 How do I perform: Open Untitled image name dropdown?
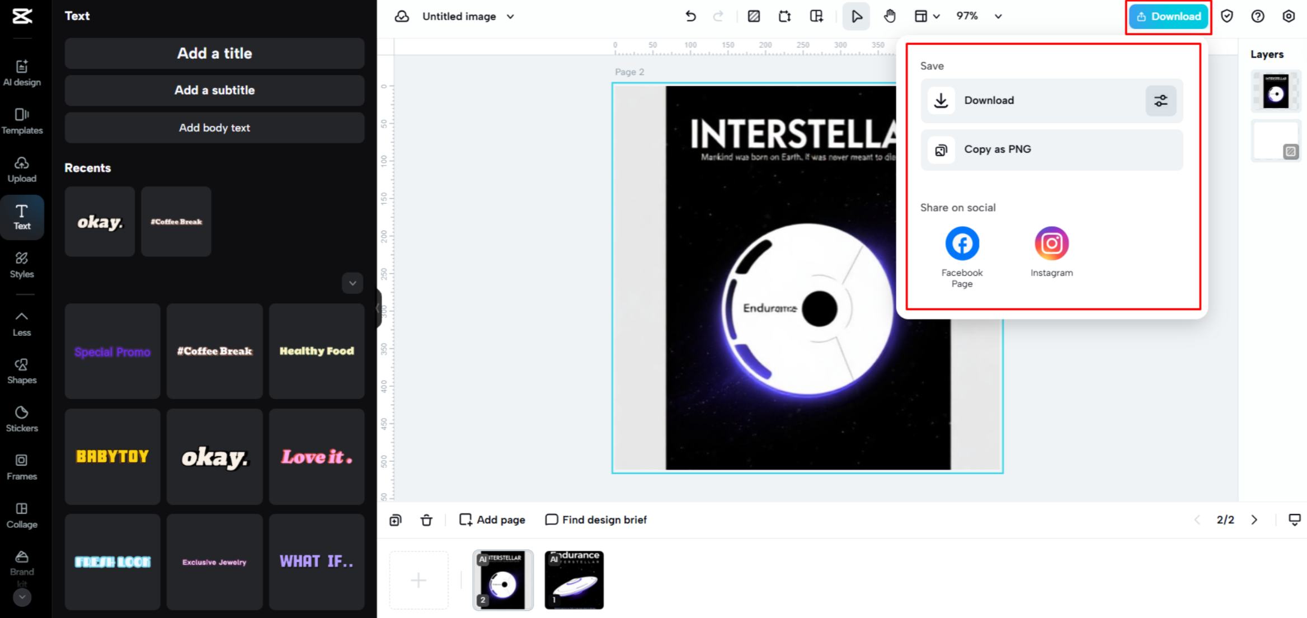coord(510,17)
